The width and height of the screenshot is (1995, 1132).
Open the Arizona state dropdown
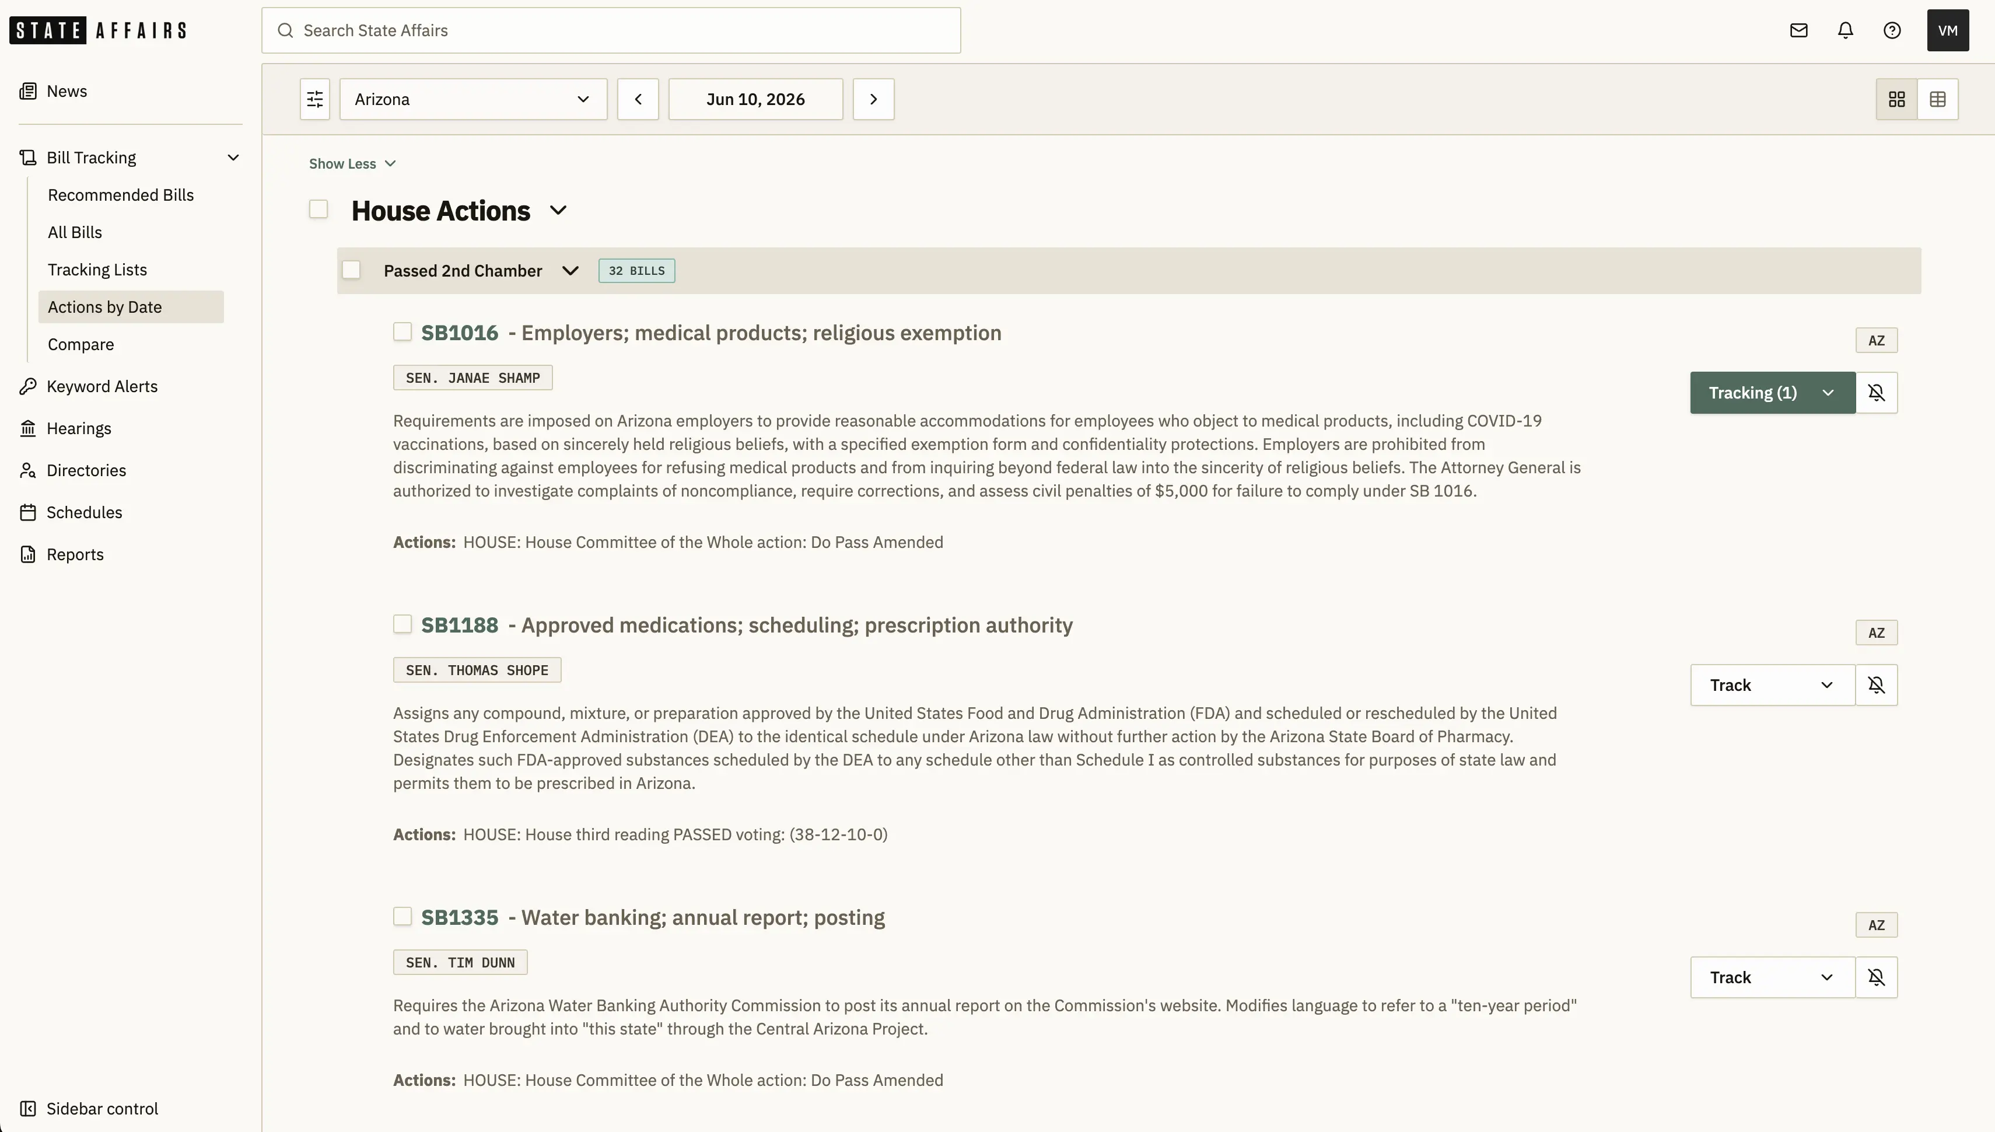tap(473, 99)
